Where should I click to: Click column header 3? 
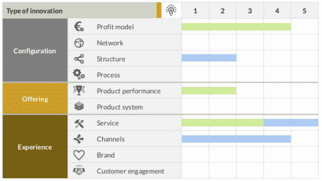click(250, 11)
